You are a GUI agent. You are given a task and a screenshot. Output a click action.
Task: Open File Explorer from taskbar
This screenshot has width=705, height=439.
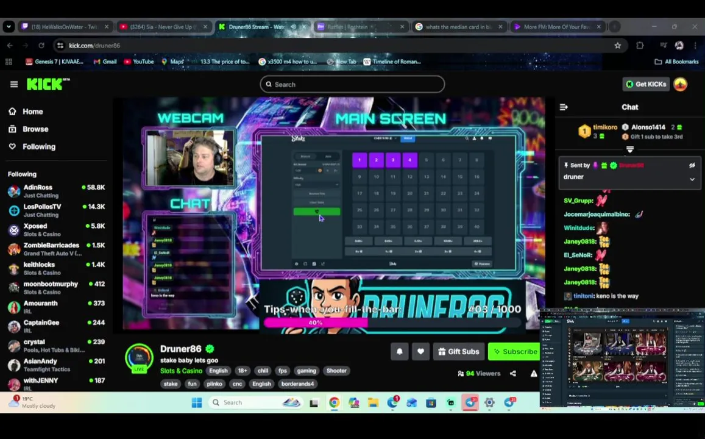[373, 402]
